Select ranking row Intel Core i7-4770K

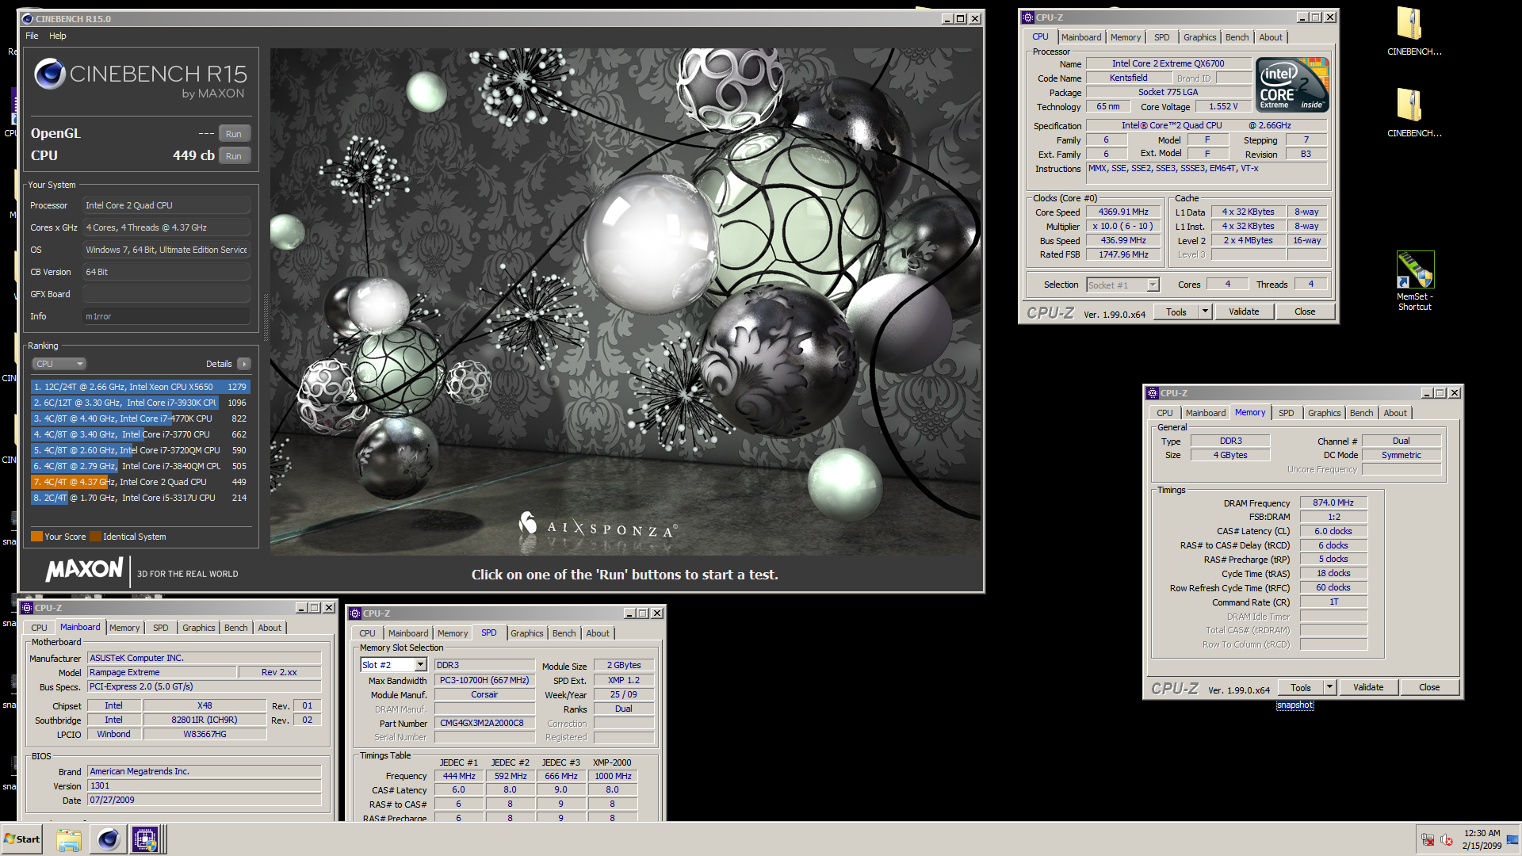140,418
